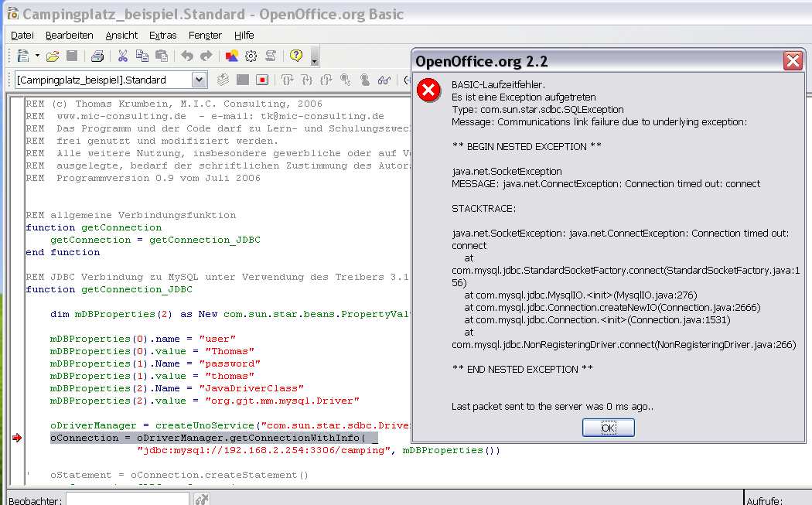The width and height of the screenshot is (812, 505).
Task: Click the Cut scissors icon
Action: tap(123, 56)
